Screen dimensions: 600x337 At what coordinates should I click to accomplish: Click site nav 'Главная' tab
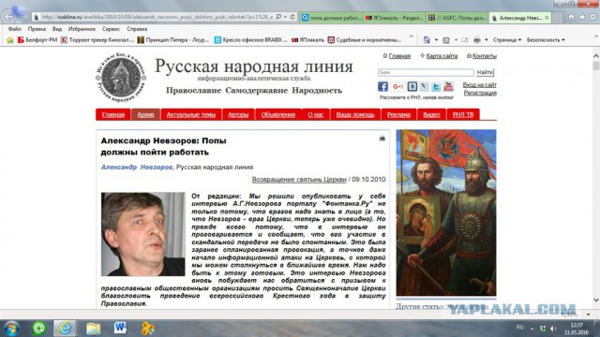click(113, 114)
